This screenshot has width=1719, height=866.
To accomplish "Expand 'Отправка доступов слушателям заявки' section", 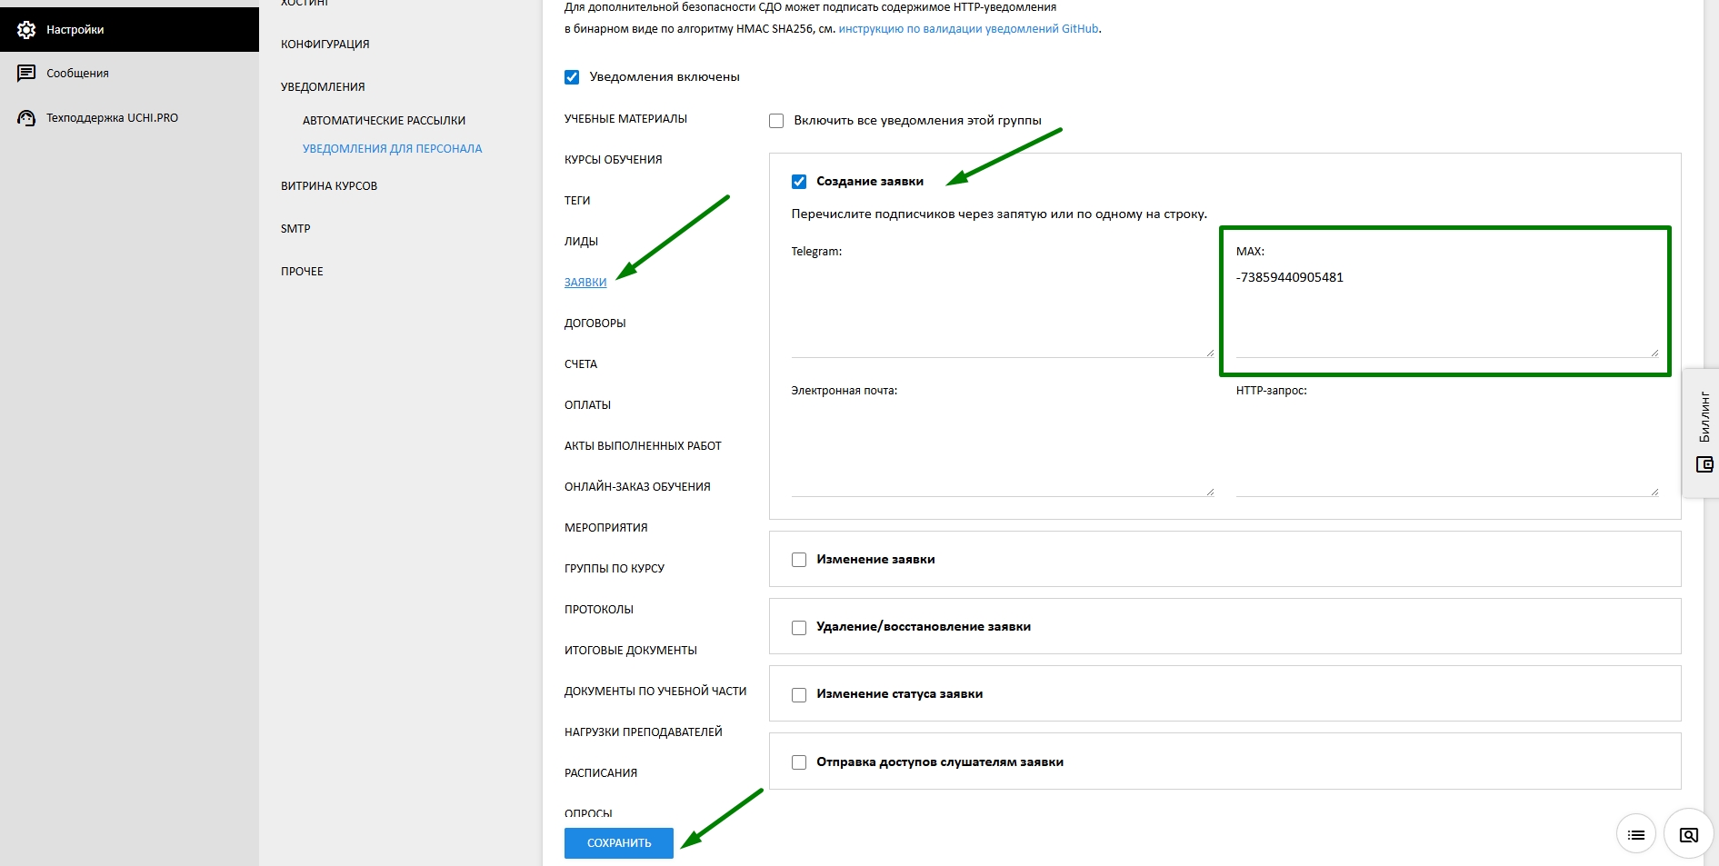I will [x=939, y=762].
